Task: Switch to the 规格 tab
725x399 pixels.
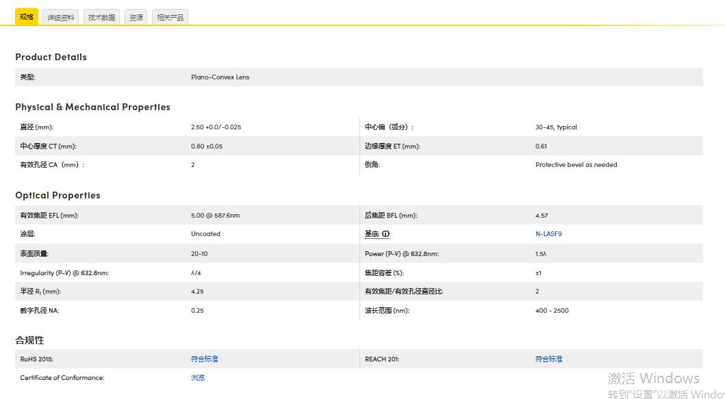Action: click(27, 17)
